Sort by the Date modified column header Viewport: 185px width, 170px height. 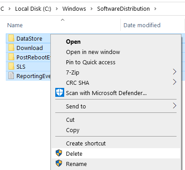pos(142,25)
